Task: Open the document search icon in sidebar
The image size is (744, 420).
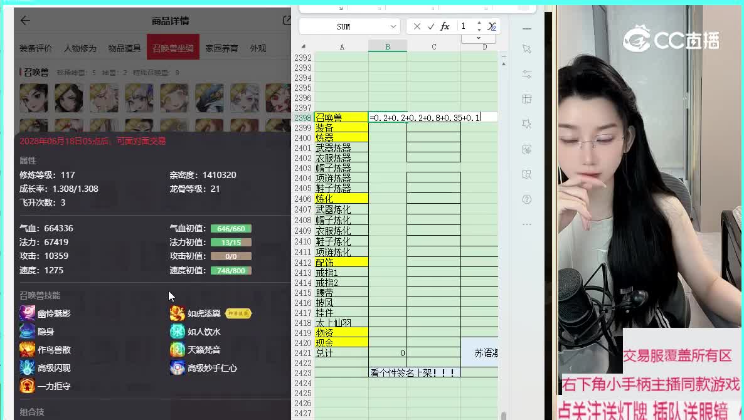Action: click(527, 174)
